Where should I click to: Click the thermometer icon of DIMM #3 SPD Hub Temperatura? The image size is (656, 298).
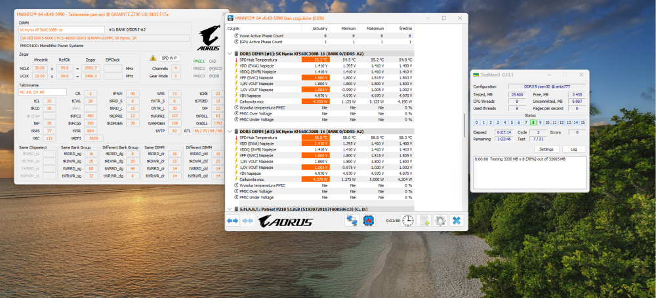click(x=236, y=138)
